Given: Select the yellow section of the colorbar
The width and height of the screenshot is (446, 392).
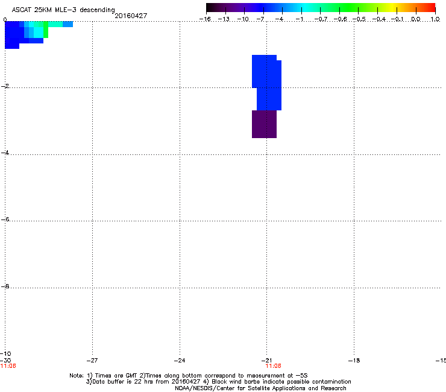Looking at the screenshot, I should 392,8.
